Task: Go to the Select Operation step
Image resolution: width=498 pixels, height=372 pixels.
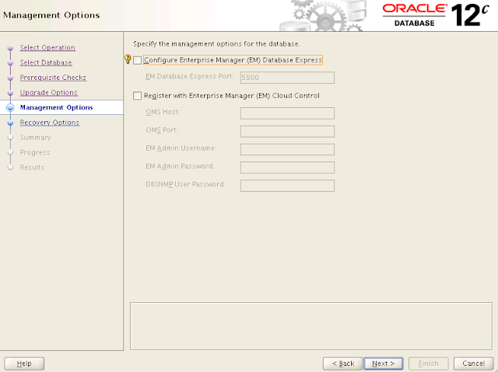Action: pos(47,47)
